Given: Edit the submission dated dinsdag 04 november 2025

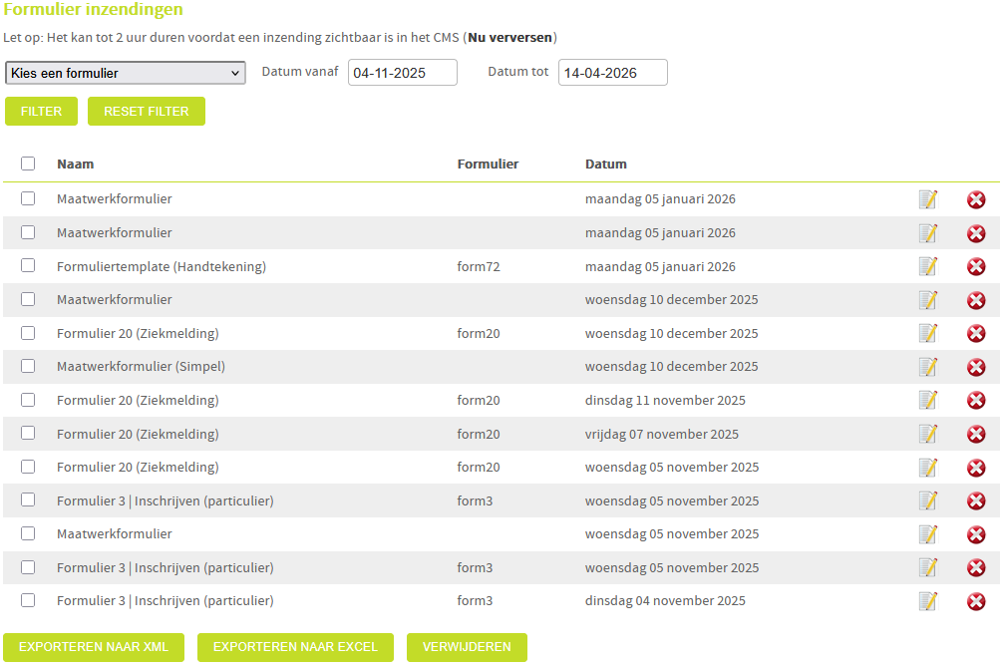Looking at the screenshot, I should click(x=928, y=601).
